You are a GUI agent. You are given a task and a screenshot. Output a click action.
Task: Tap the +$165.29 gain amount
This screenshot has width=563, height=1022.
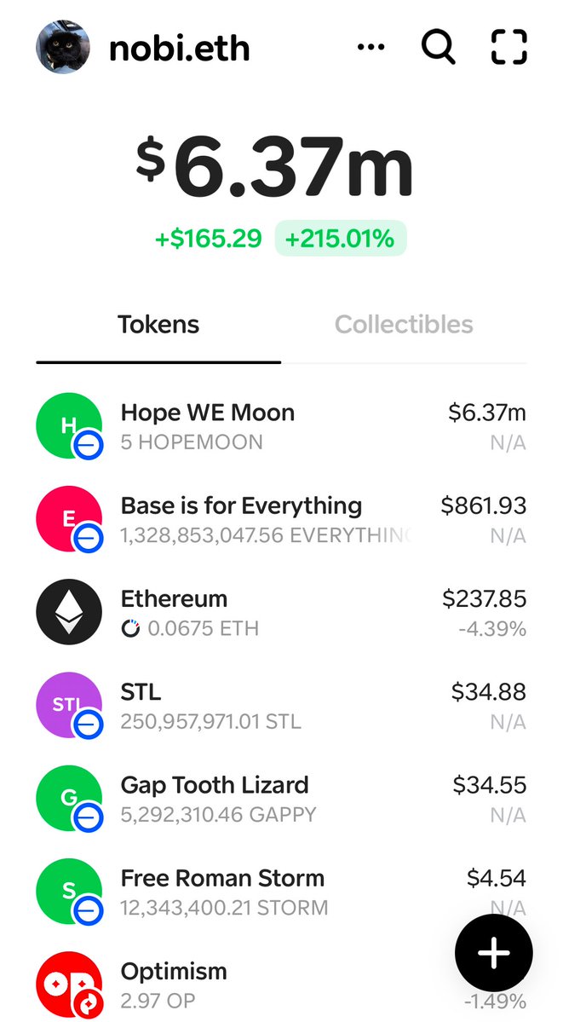tap(209, 239)
